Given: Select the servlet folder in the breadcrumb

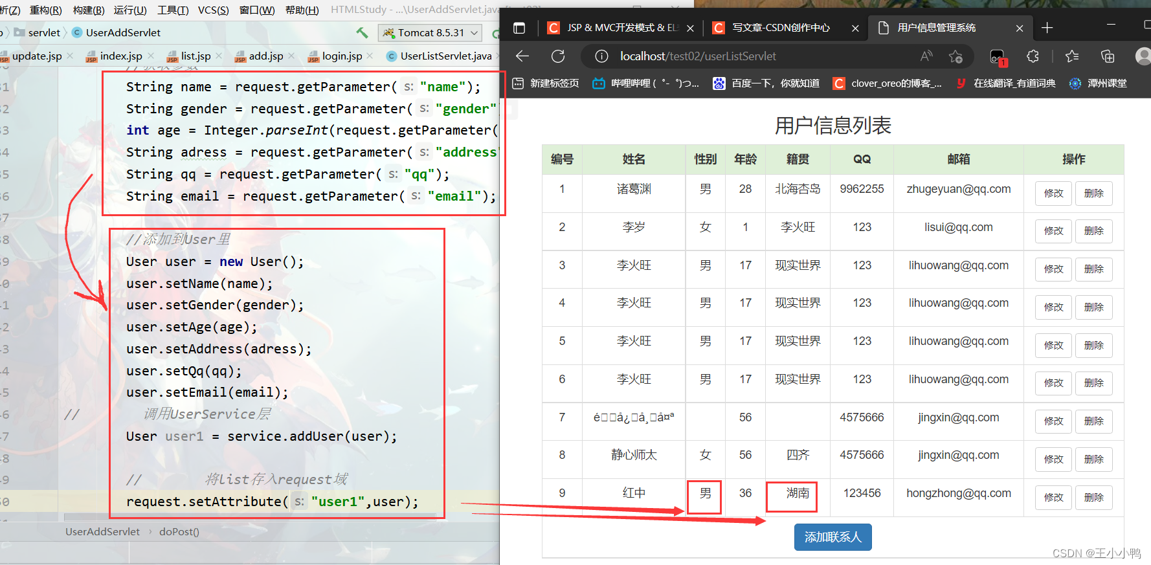Looking at the screenshot, I should [x=38, y=32].
